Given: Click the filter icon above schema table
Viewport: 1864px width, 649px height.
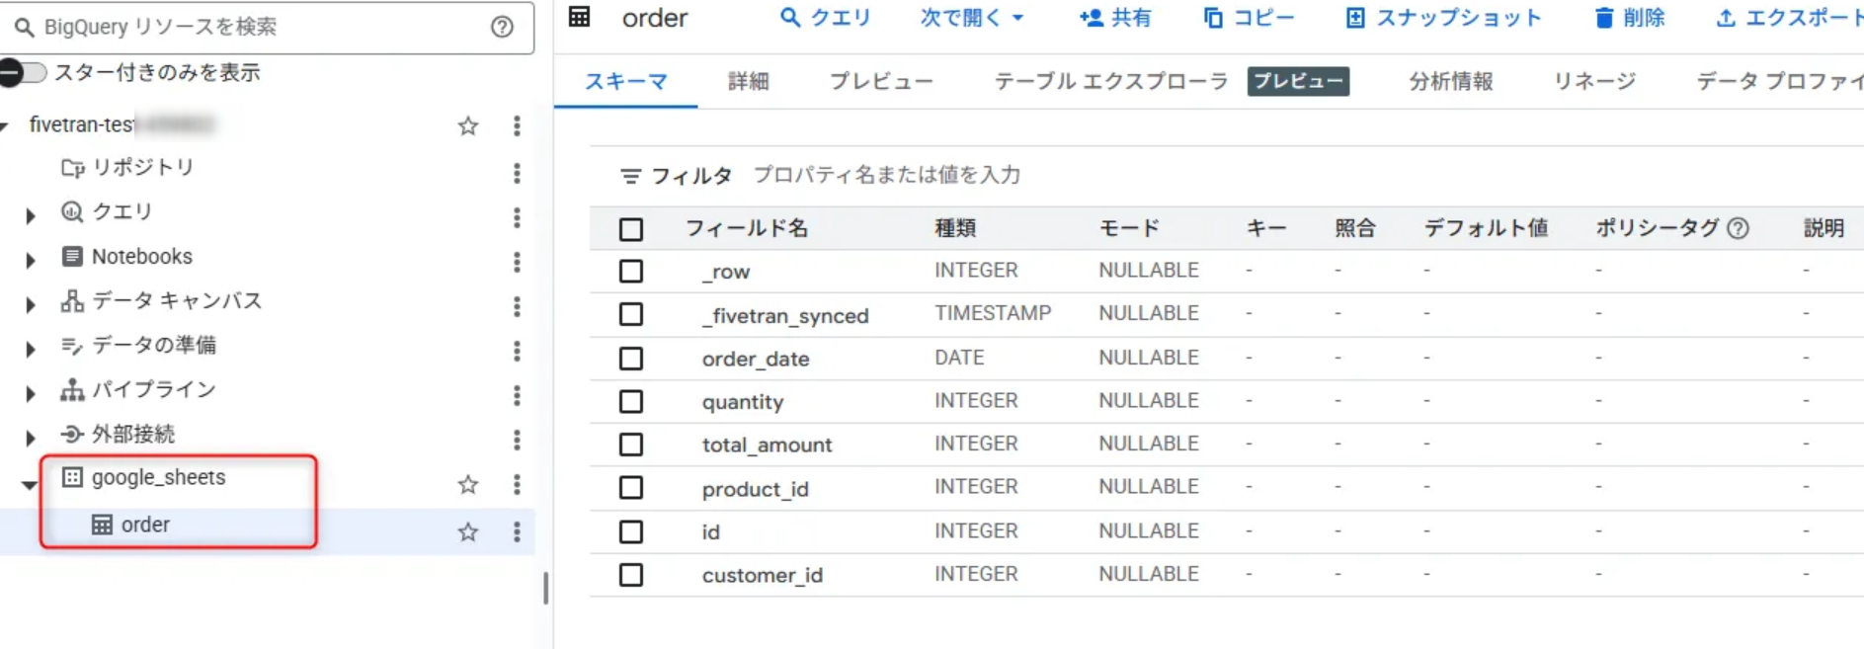Looking at the screenshot, I should (630, 177).
